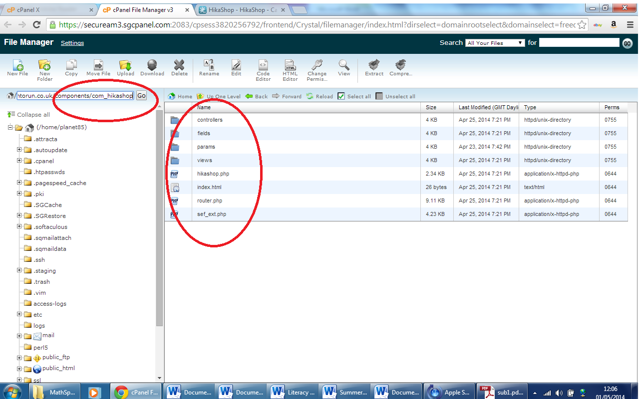Open the access-logs folder in tree
Screen dimensions: 639x399
tap(49, 303)
